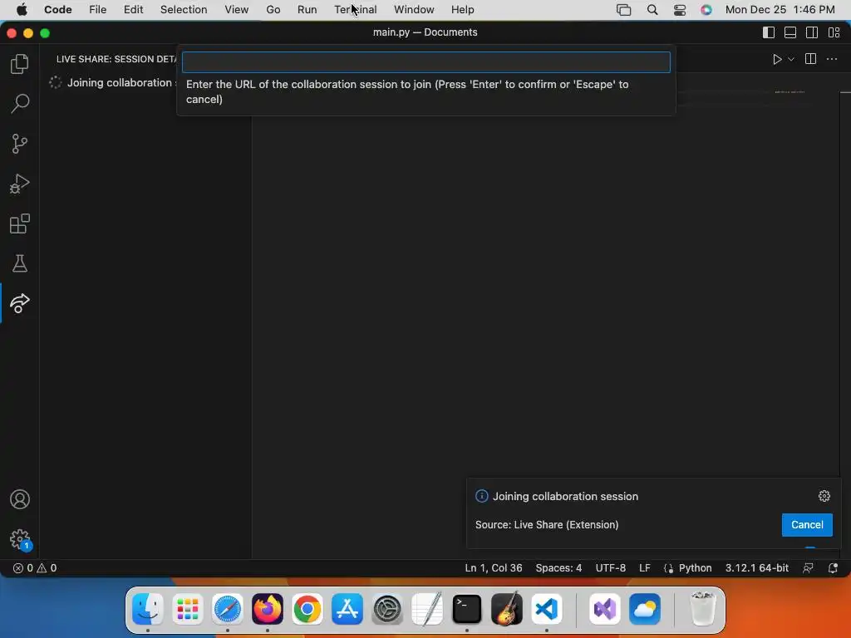Open Launchpad from the Dock
This screenshot has width=851, height=638.
pos(187,609)
